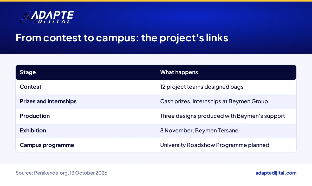Click the 'Source: Perakende.org, 13 October 2026' note
Image resolution: width=312 pixels, height=186 pixels.
click(61, 173)
